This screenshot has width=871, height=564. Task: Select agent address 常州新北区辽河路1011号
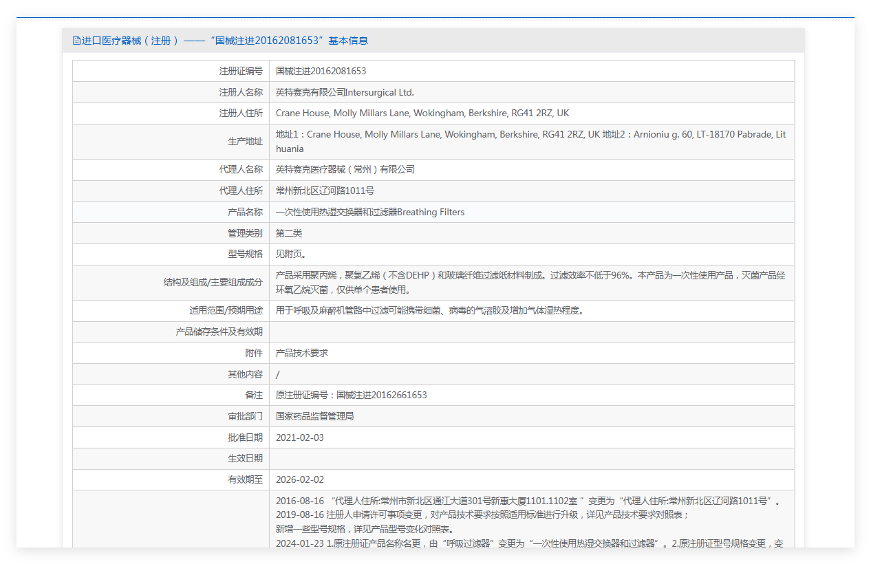(x=325, y=191)
